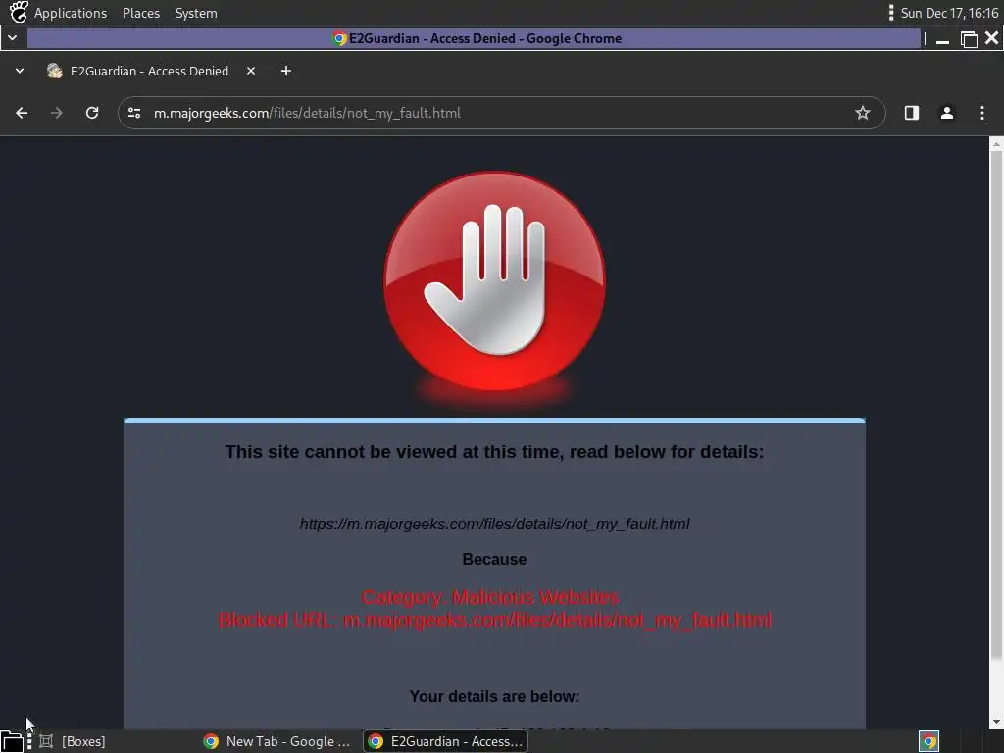Image resolution: width=1004 pixels, height=753 pixels.
Task: Click the italic blocked https URL text
Action: 494,524
